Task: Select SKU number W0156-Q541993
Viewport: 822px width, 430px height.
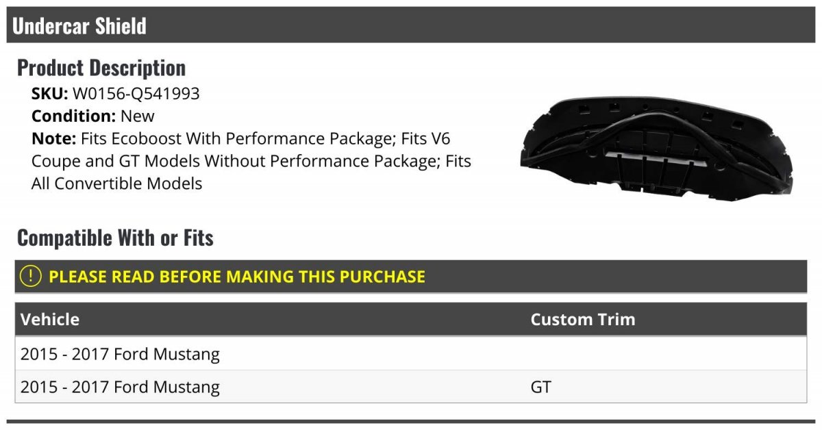Action: (136, 94)
